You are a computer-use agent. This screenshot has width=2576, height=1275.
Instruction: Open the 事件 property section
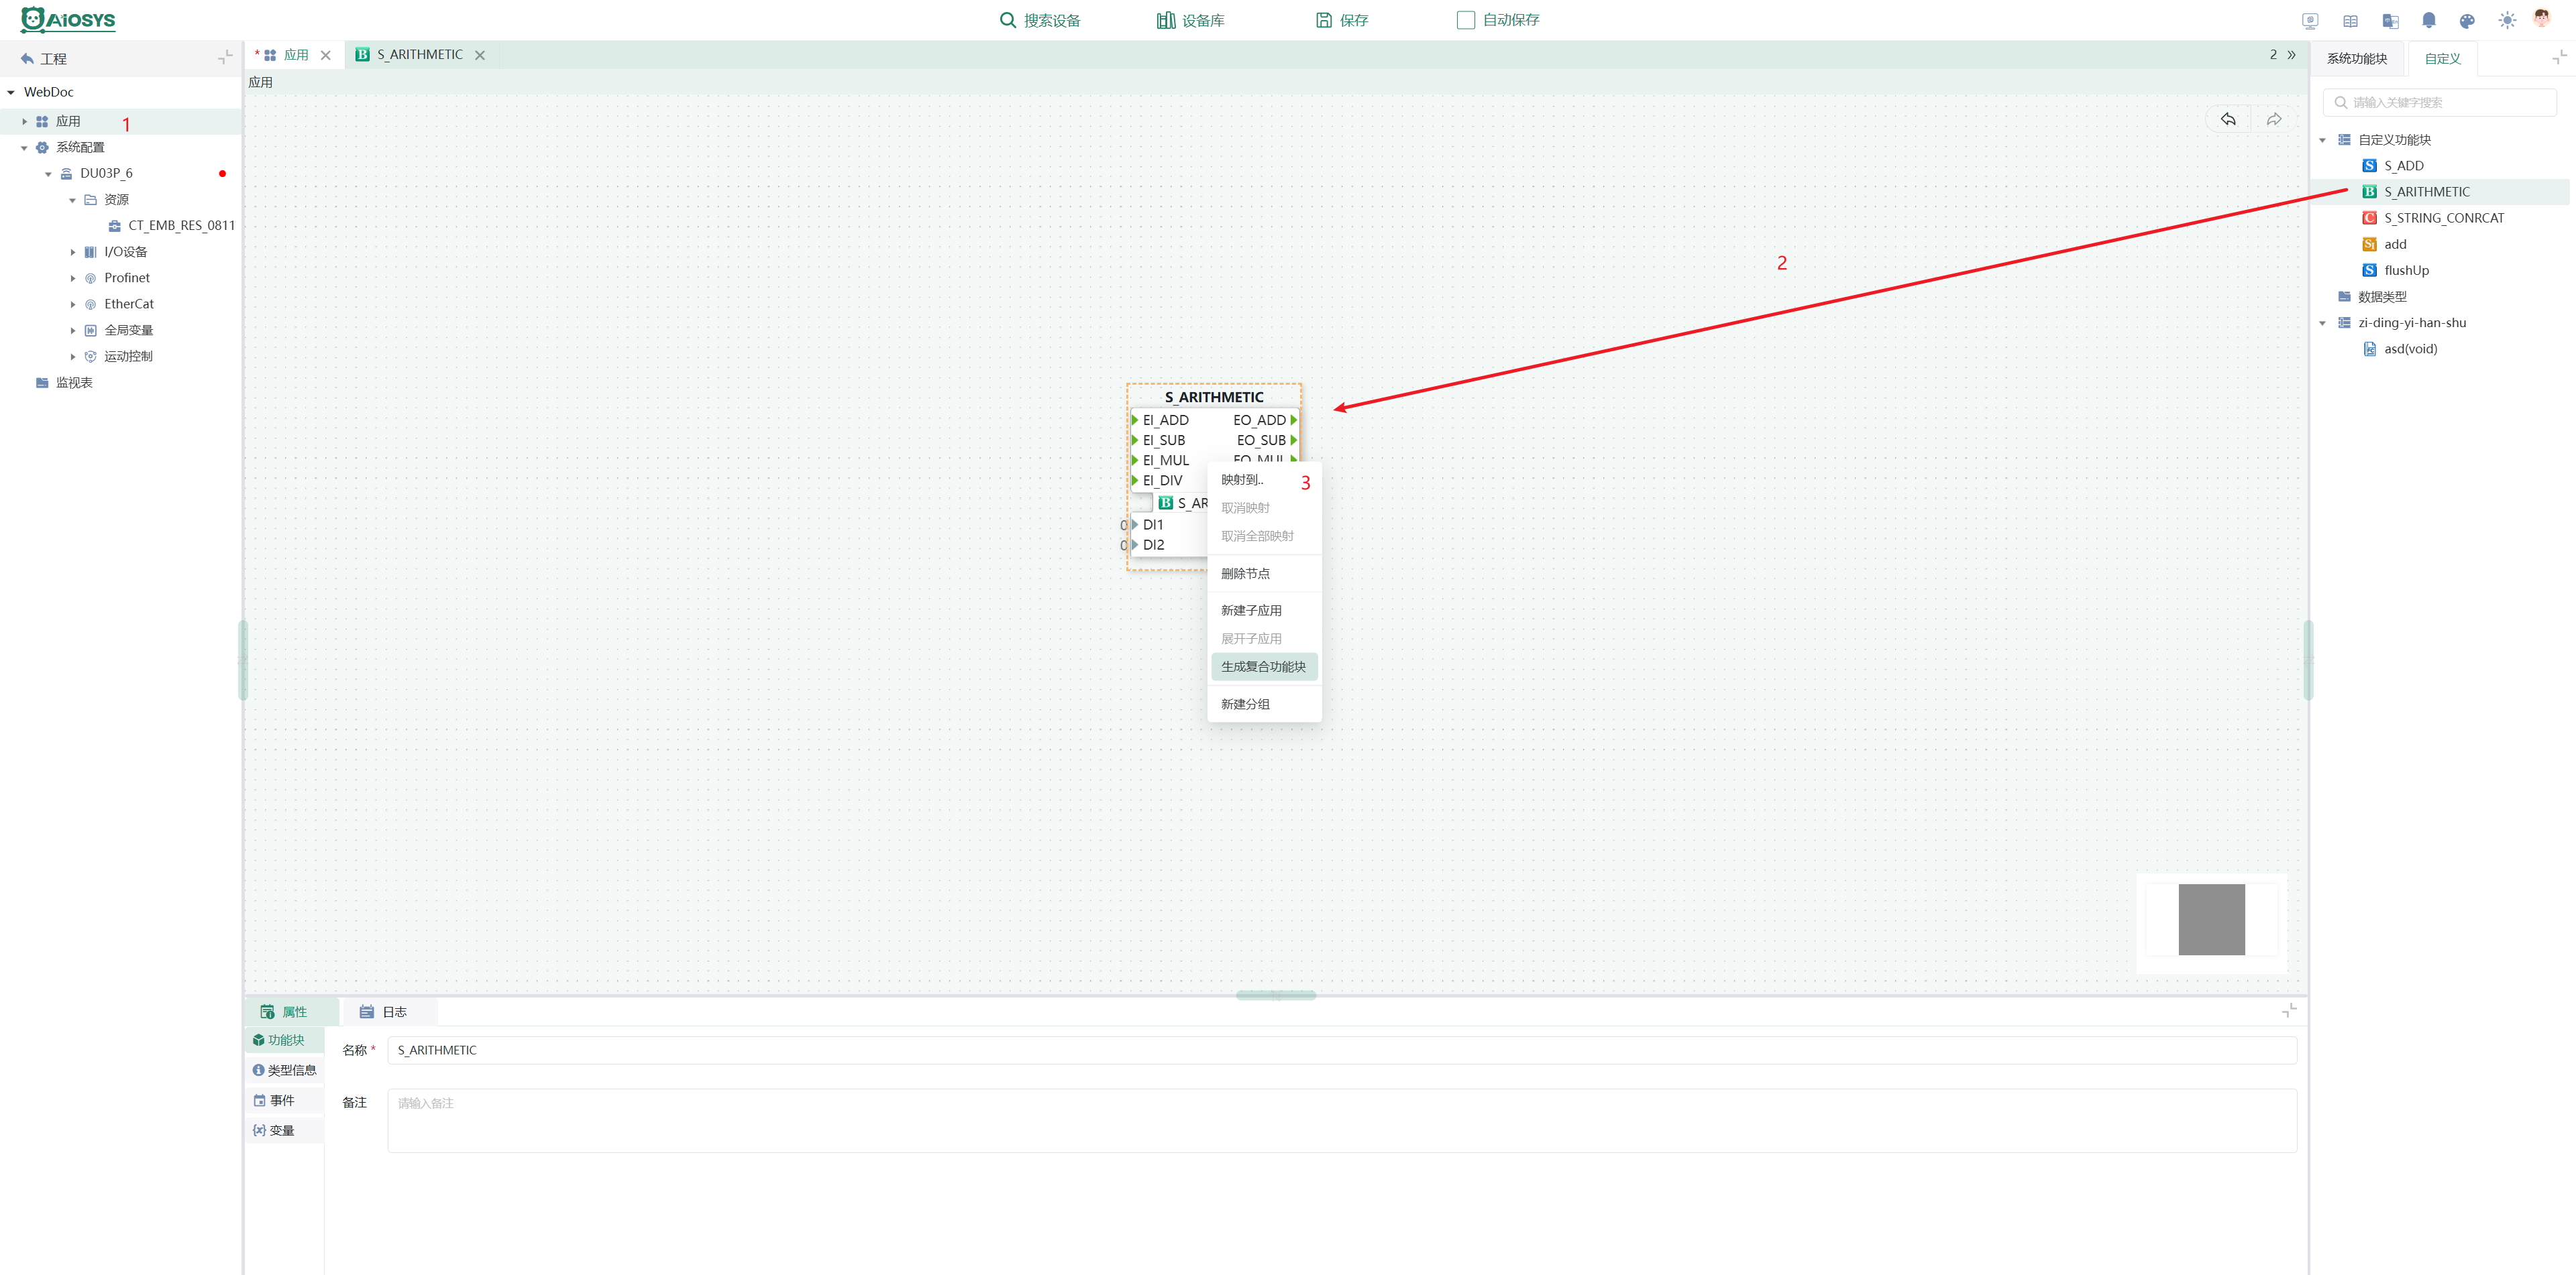click(x=284, y=1100)
